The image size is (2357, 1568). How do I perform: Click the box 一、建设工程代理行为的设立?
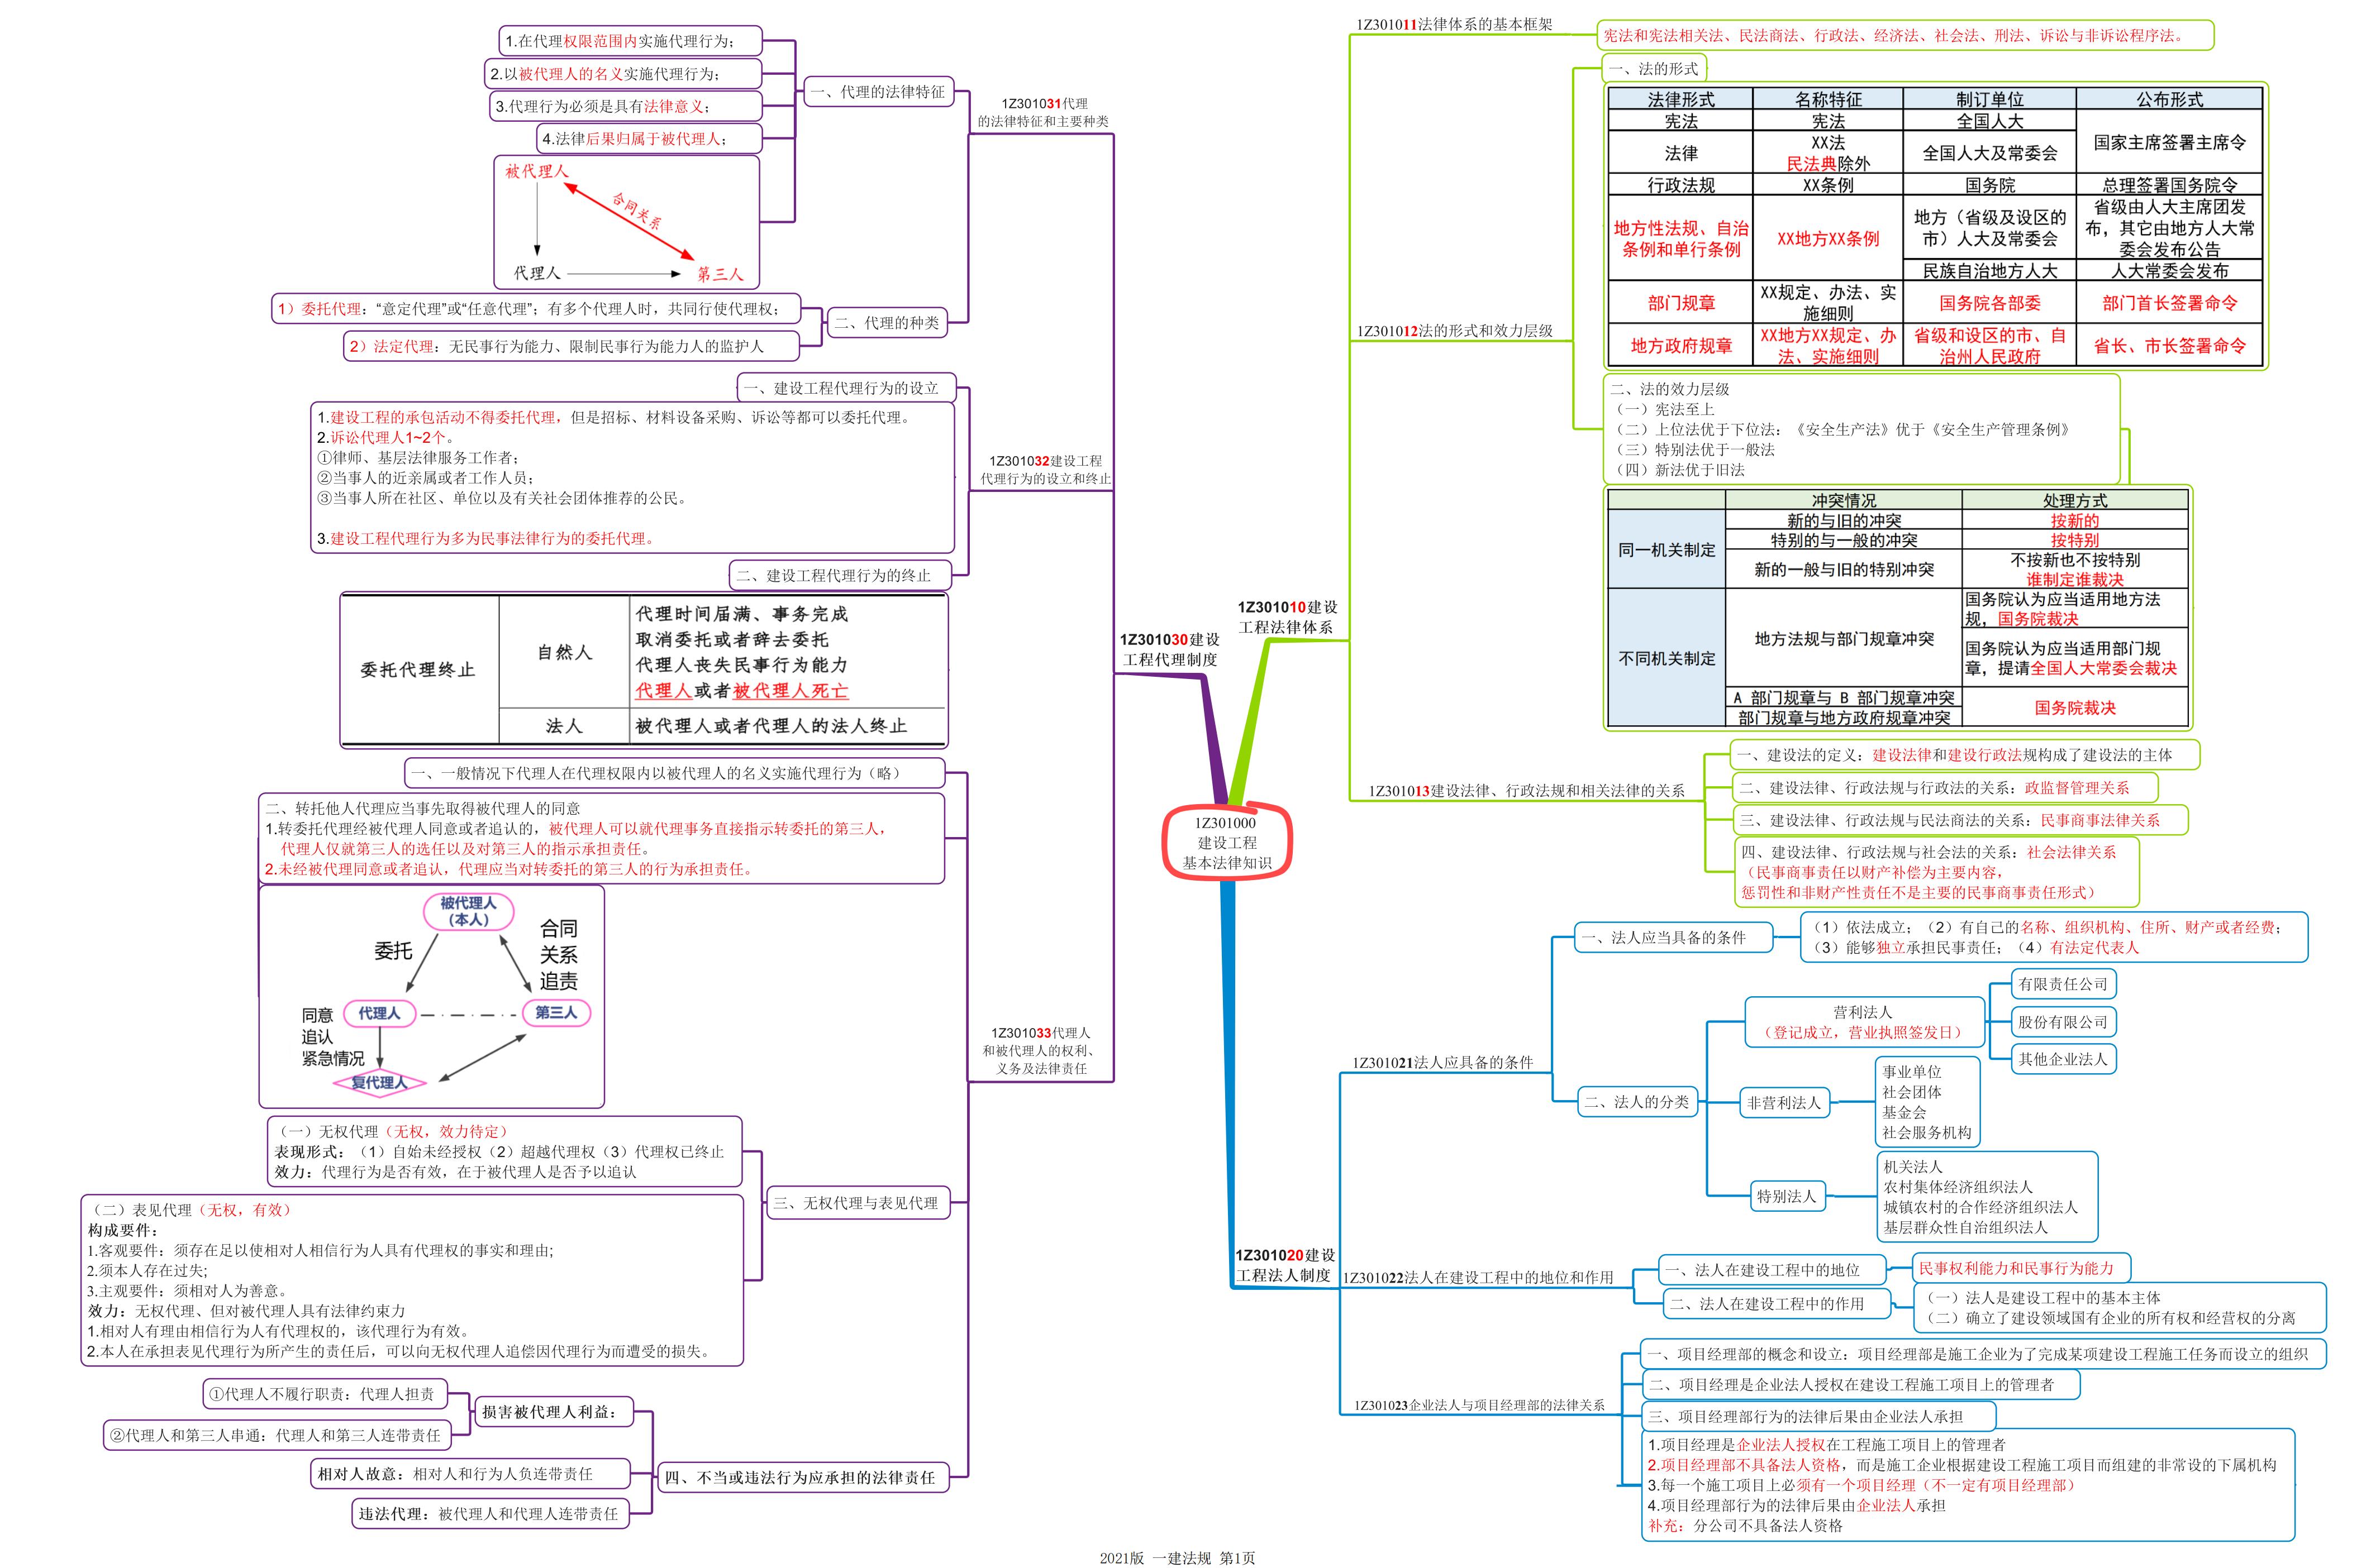coord(846,388)
